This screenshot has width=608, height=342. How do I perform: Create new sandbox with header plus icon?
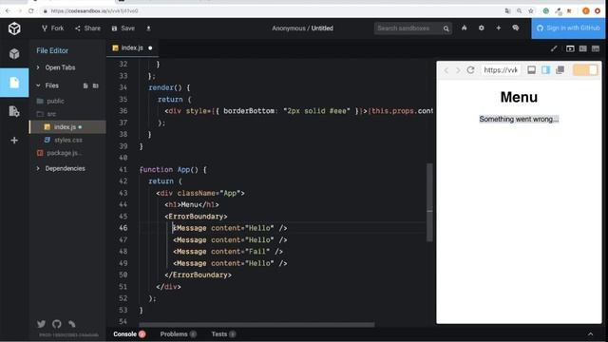click(498, 28)
